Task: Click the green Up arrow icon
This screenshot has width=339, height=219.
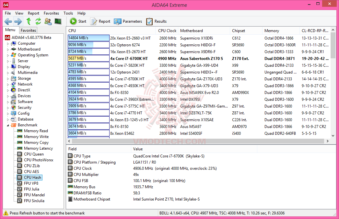Action: [x=29, y=21]
